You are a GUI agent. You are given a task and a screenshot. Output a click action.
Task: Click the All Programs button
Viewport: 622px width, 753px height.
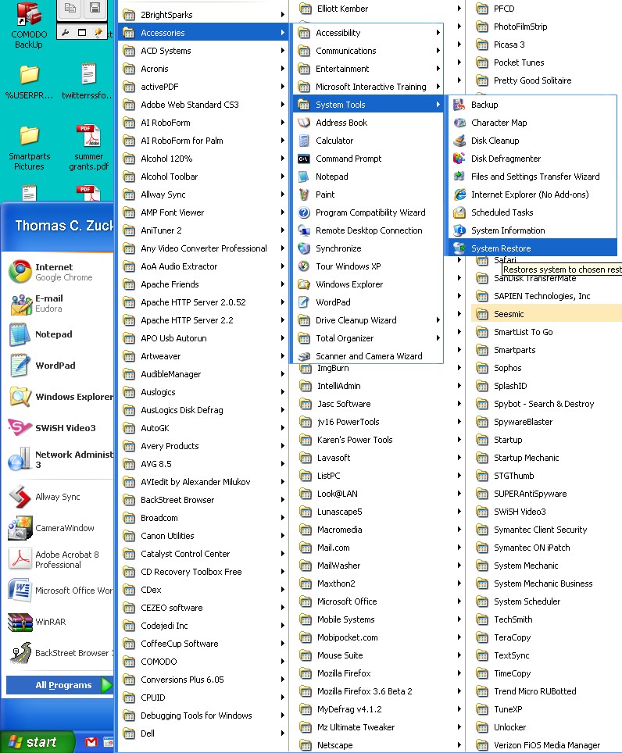point(59,685)
